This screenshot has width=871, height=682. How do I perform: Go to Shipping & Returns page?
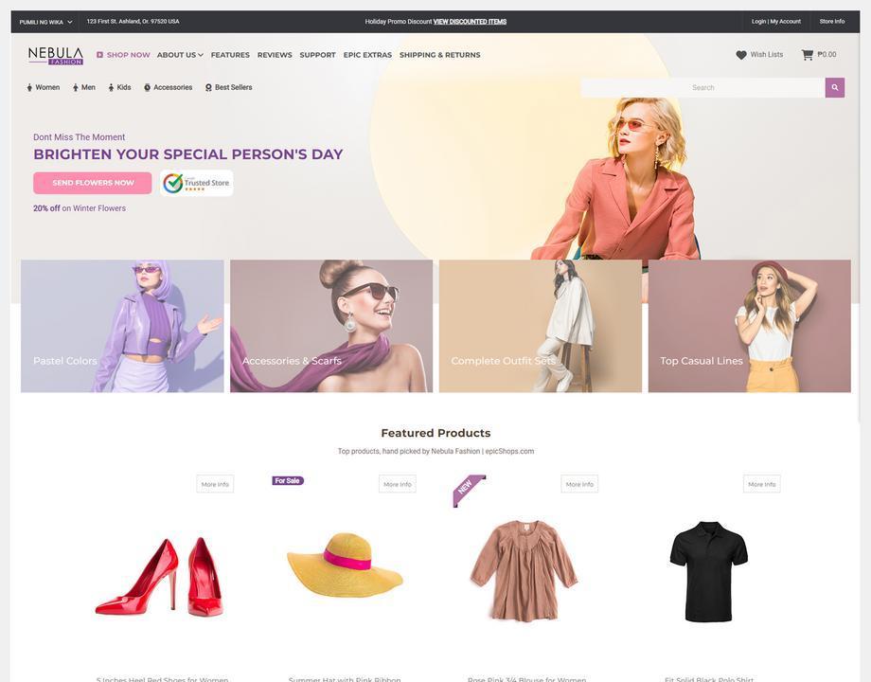pyautogui.click(x=439, y=55)
